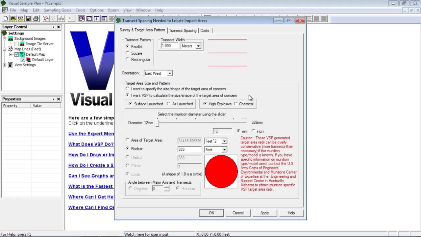Open the Cost View dollar icon
Viewport: 421px width, 237px height.
97,19
